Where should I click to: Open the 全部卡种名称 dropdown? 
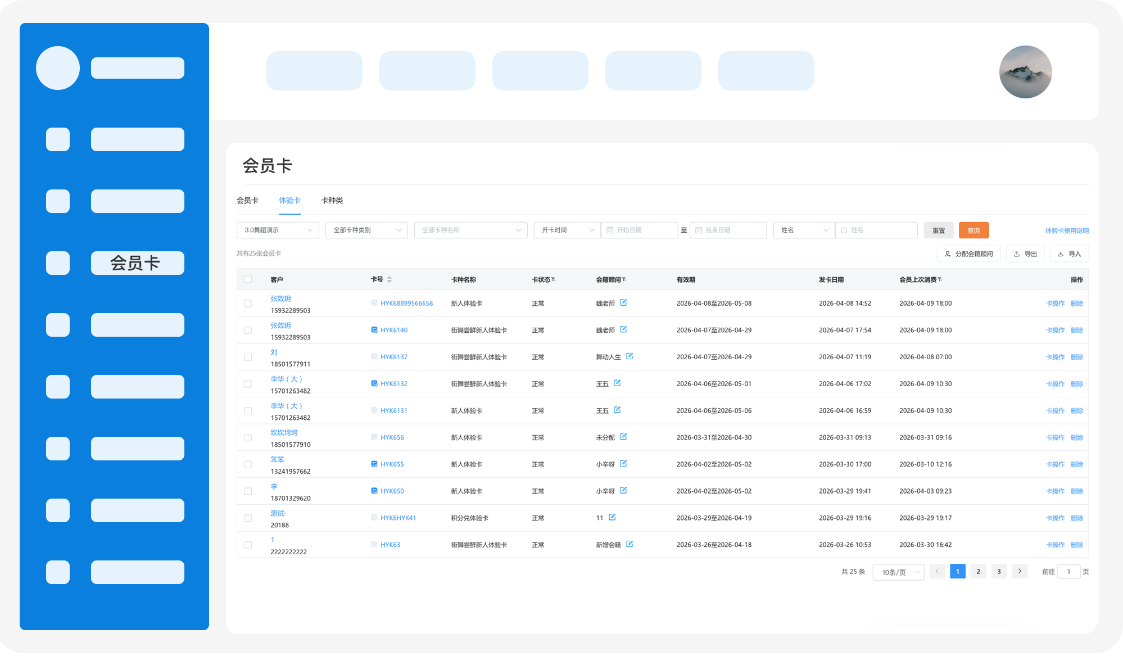click(x=471, y=230)
